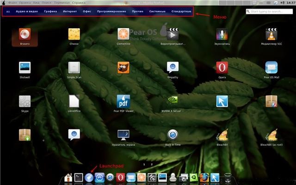Open the Справка help menu
The image size is (296, 185).
point(79,3)
